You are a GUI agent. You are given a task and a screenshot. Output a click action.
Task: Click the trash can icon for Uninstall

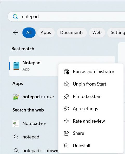click(66, 146)
